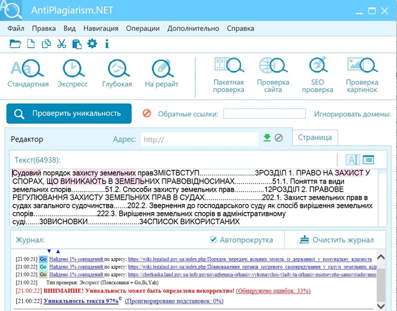Click the up triangle in the journal
397x311 pixels.
click(58, 251)
